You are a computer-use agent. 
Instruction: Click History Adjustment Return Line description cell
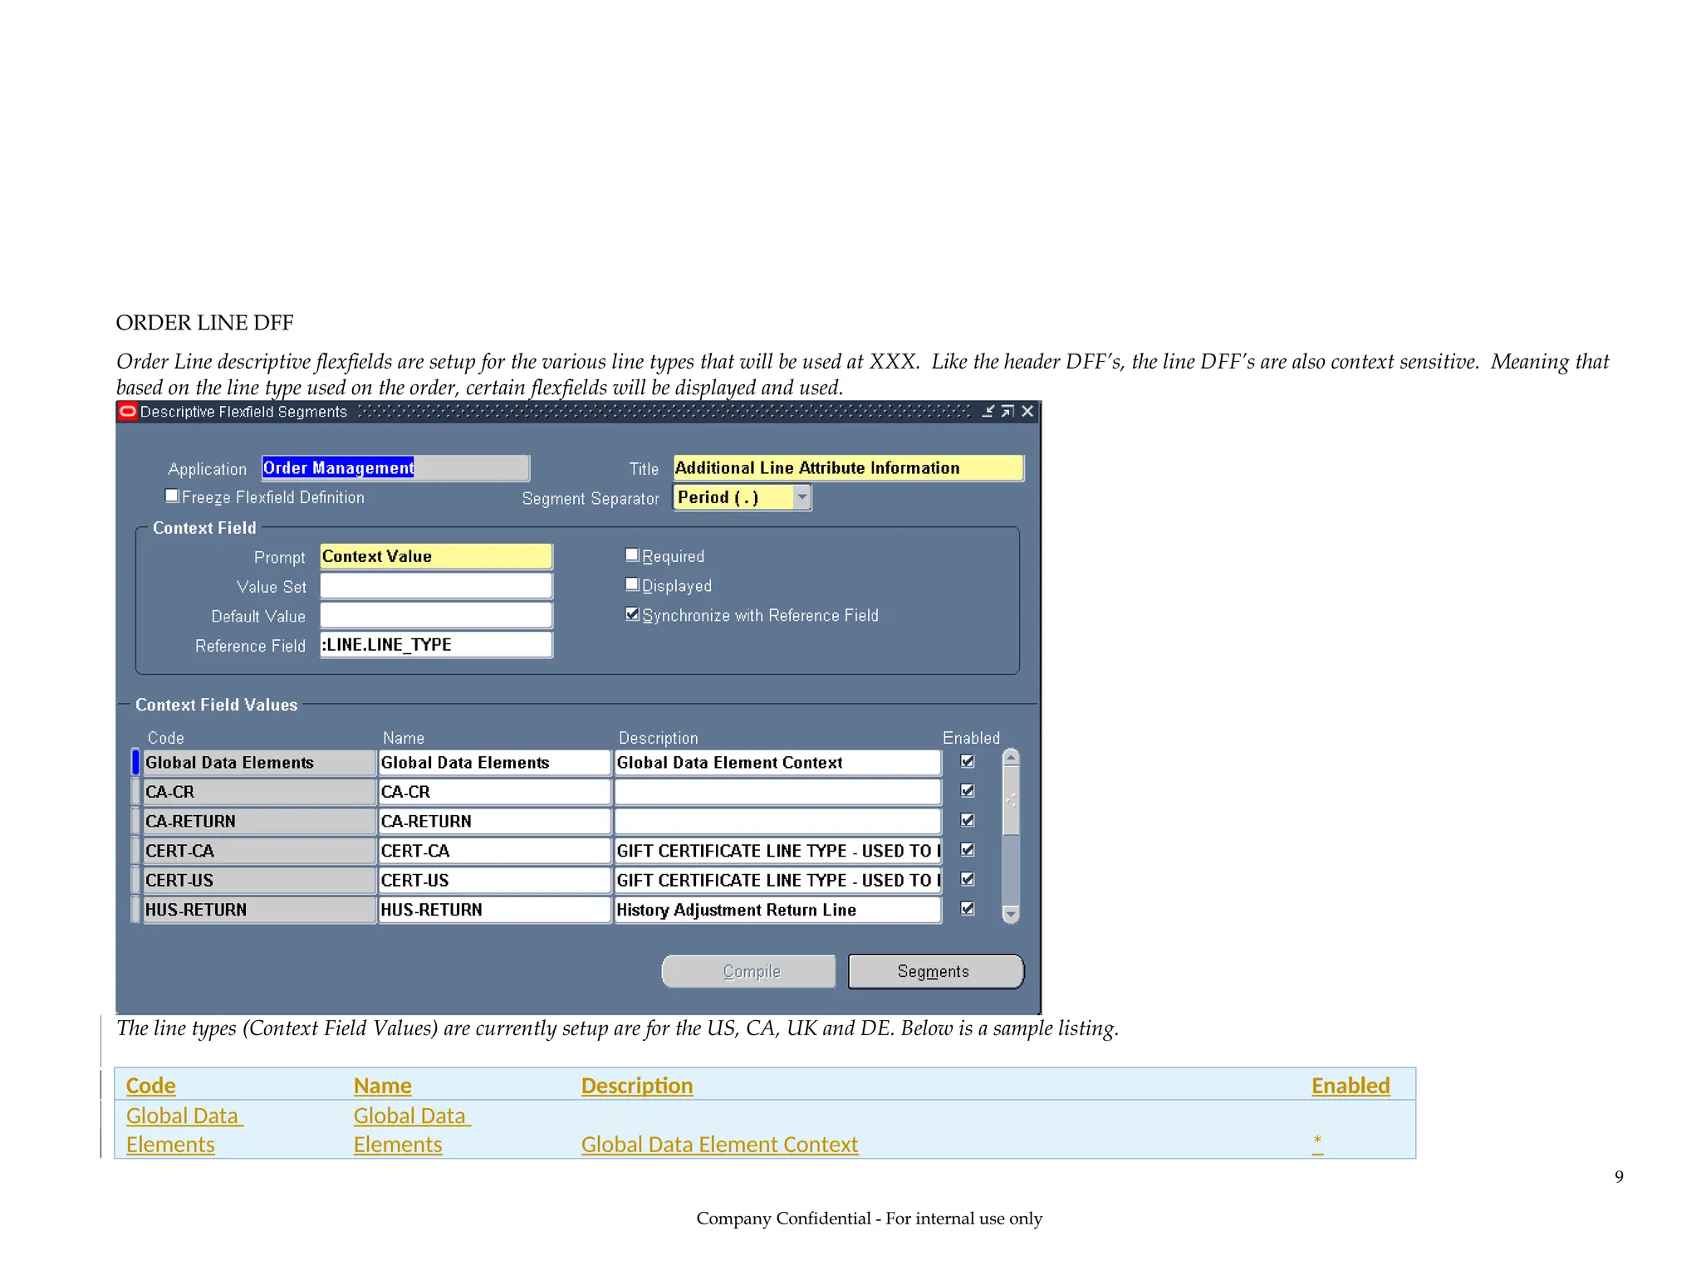[778, 910]
